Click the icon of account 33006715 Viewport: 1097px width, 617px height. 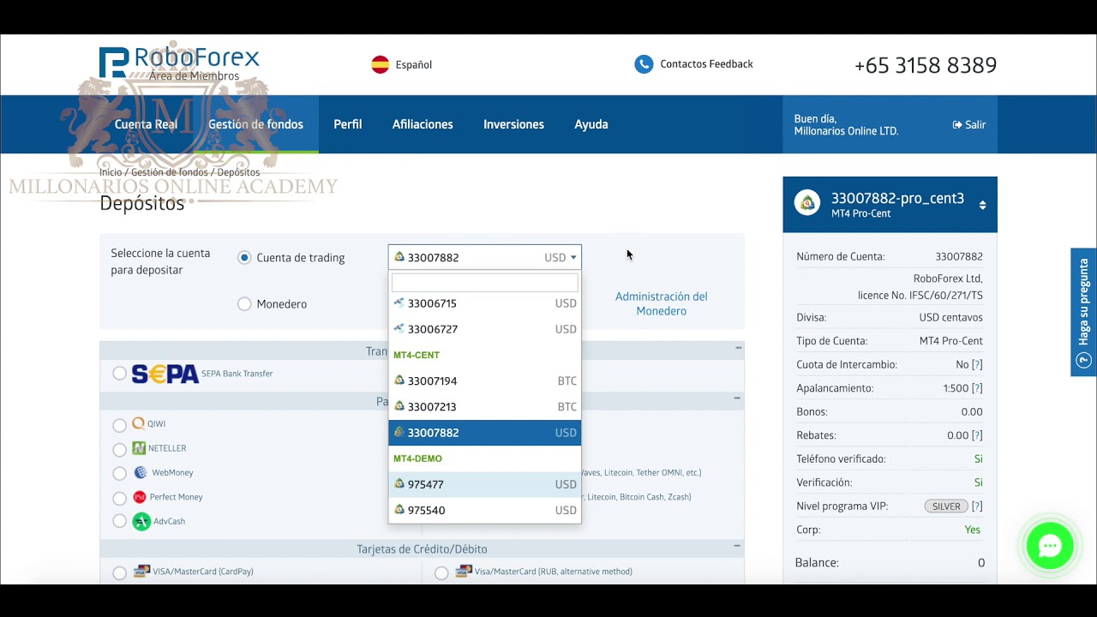coord(399,303)
